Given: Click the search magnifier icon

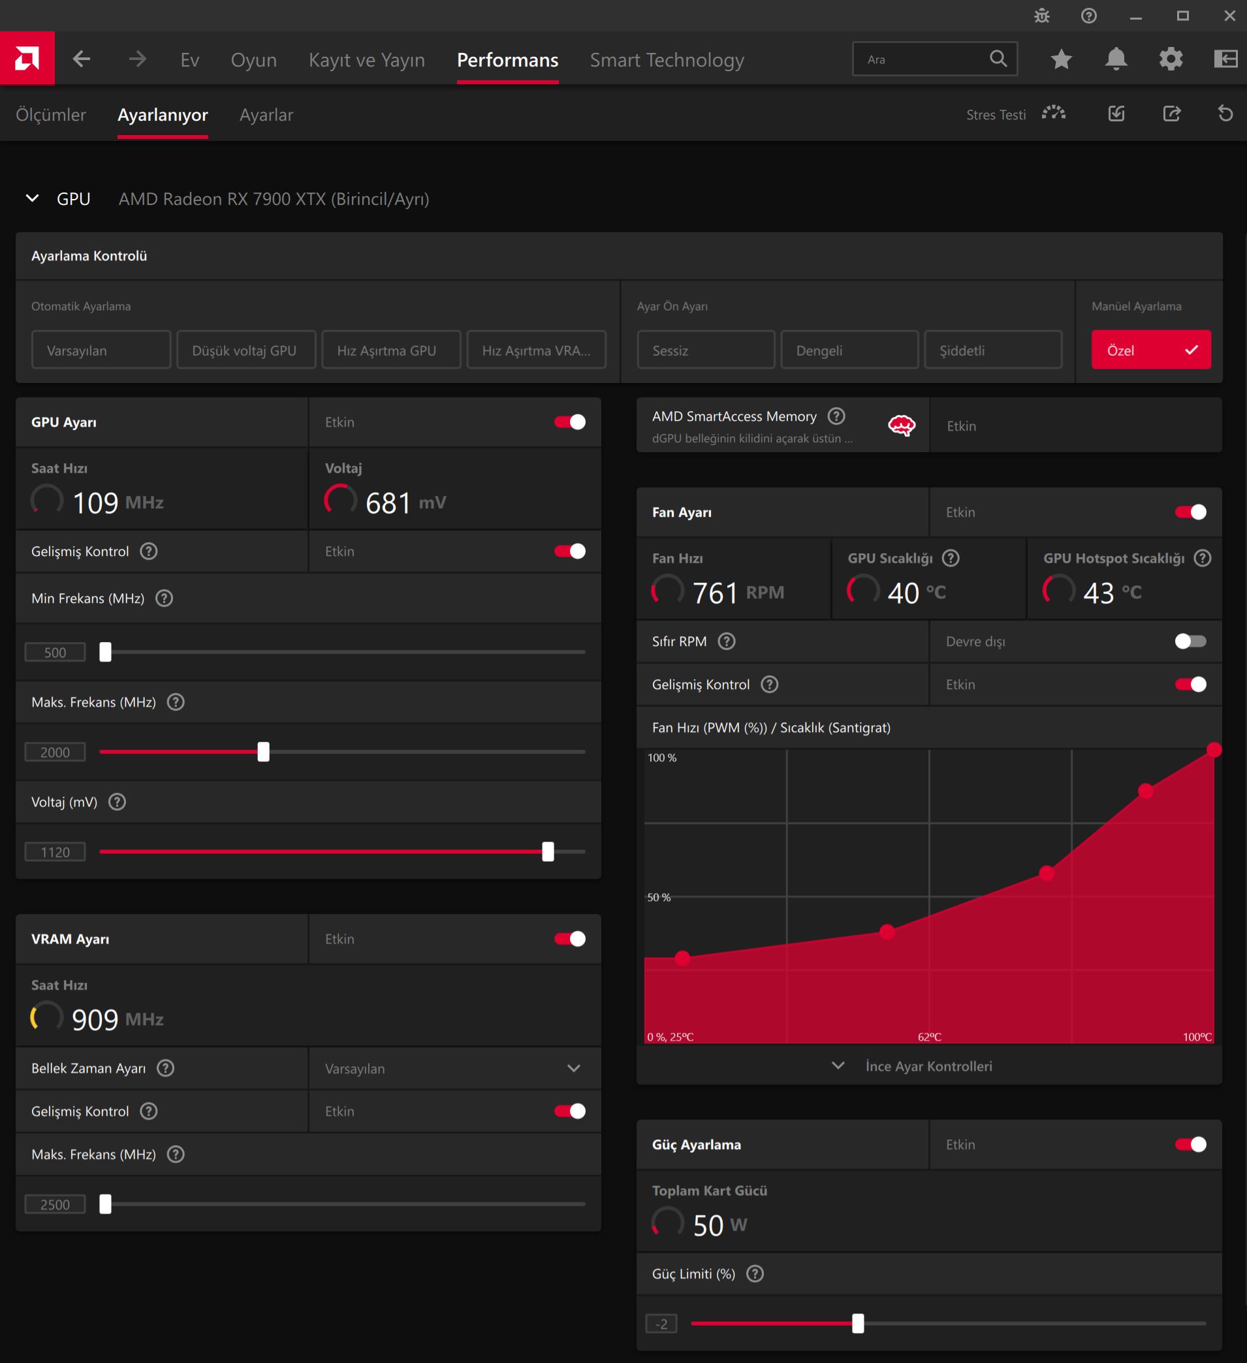Looking at the screenshot, I should (998, 59).
